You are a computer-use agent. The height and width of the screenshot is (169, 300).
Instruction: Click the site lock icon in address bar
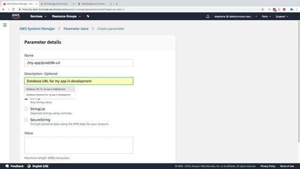(20, 9)
